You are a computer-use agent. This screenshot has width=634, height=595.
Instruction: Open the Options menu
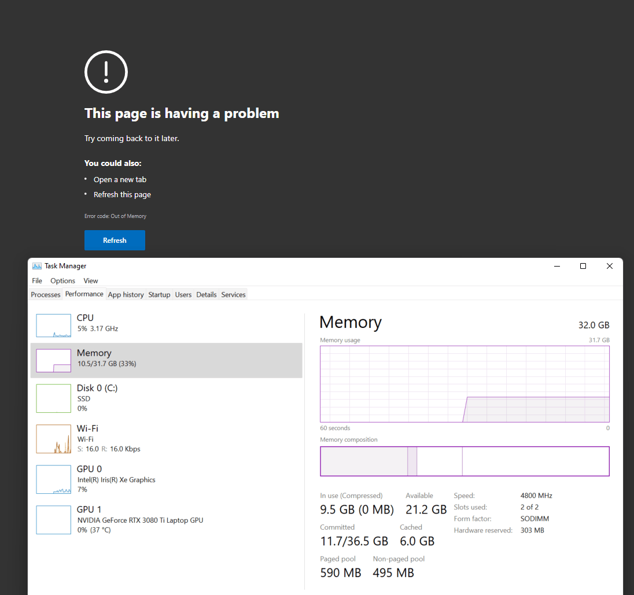pyautogui.click(x=62, y=280)
